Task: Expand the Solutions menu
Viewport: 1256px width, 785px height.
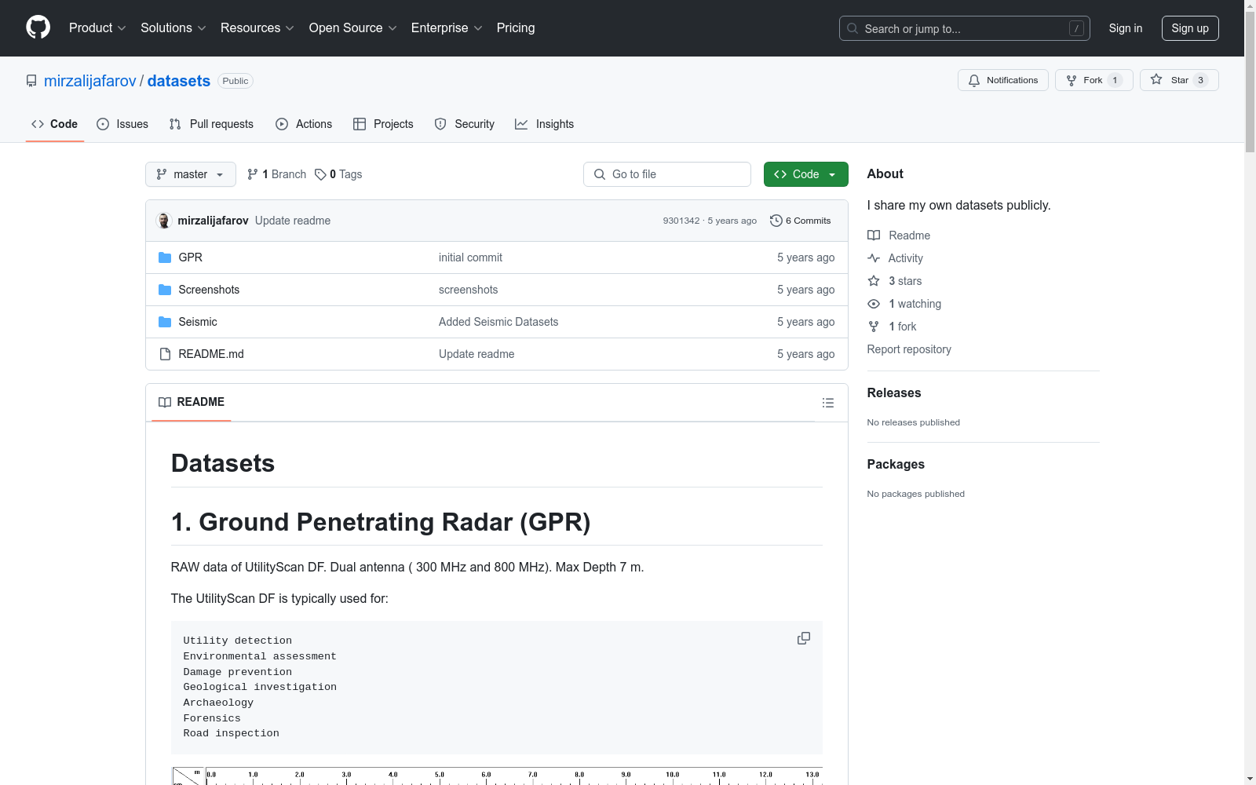Action: 173,28
